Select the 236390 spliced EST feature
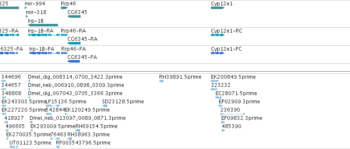350x149 pixels. click(233, 114)
